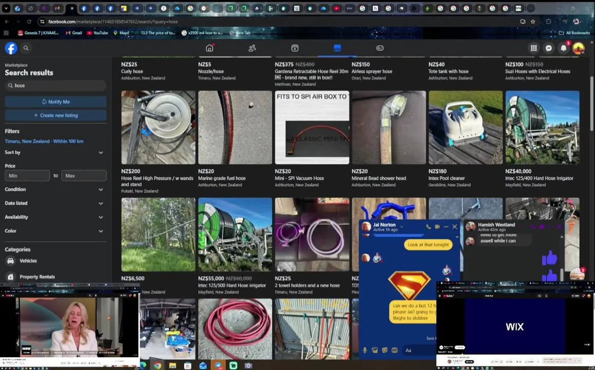Open the 2 towel holders and hose photo
Screen dimensions: 595x370
pyautogui.click(x=312, y=234)
